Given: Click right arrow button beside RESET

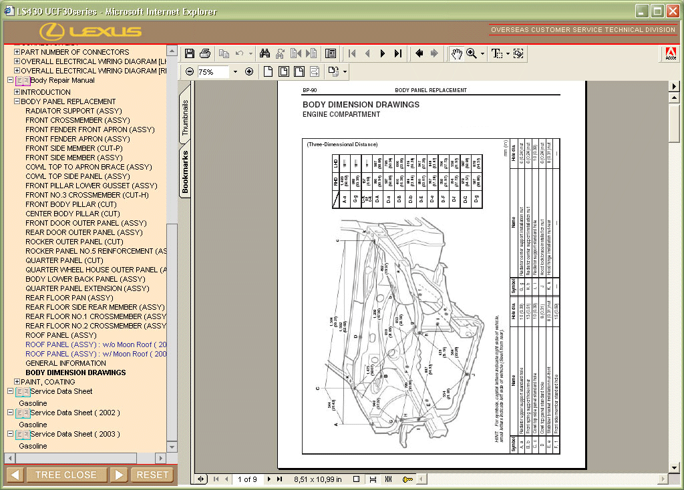Looking at the screenshot, I should [119, 475].
